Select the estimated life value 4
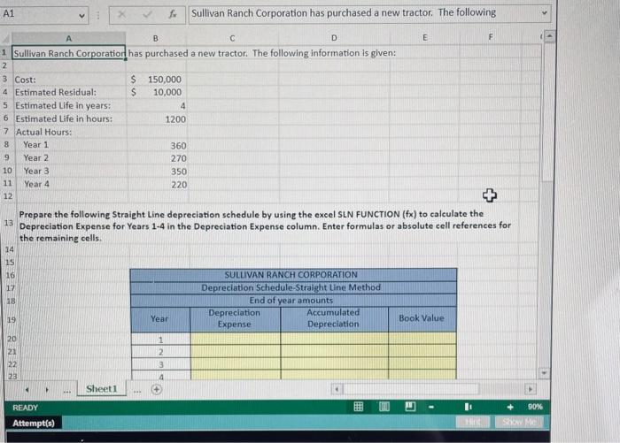Screen dimensions: 620x443 click(x=157, y=106)
